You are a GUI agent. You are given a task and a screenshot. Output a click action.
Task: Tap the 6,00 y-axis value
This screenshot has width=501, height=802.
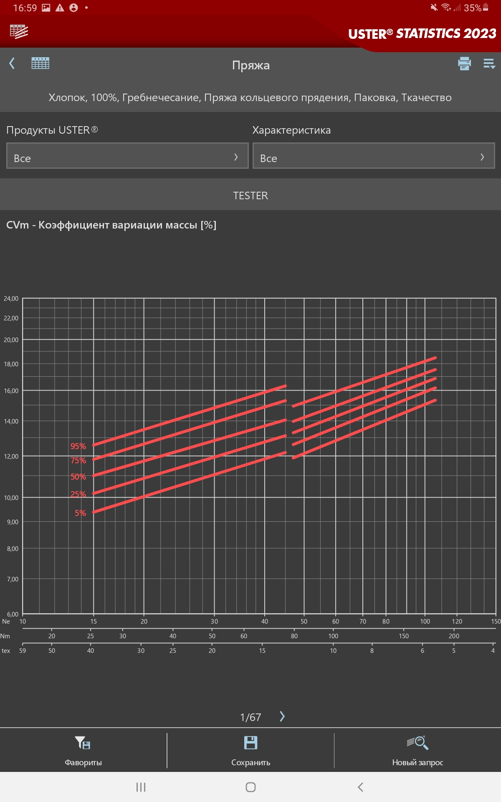(13, 614)
